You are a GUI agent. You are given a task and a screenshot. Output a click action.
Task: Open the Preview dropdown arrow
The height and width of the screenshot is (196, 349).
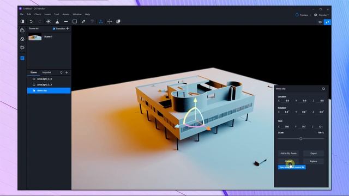click(310, 15)
